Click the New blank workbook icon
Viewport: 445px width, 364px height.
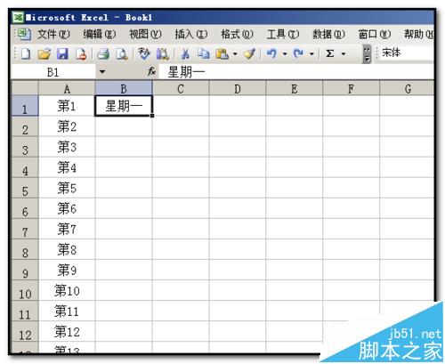26,54
